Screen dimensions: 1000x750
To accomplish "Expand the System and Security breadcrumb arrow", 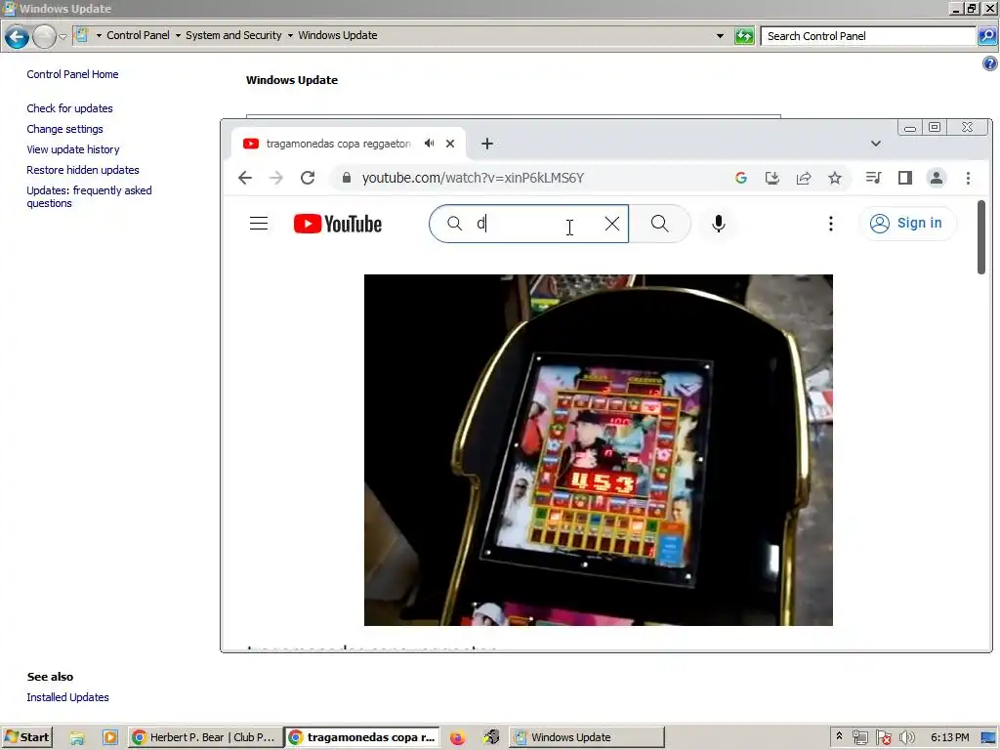I will 290,36.
